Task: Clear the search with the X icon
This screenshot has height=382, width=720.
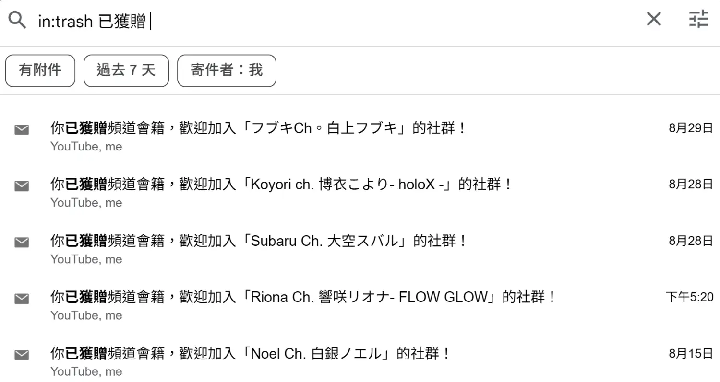Action: tap(654, 19)
